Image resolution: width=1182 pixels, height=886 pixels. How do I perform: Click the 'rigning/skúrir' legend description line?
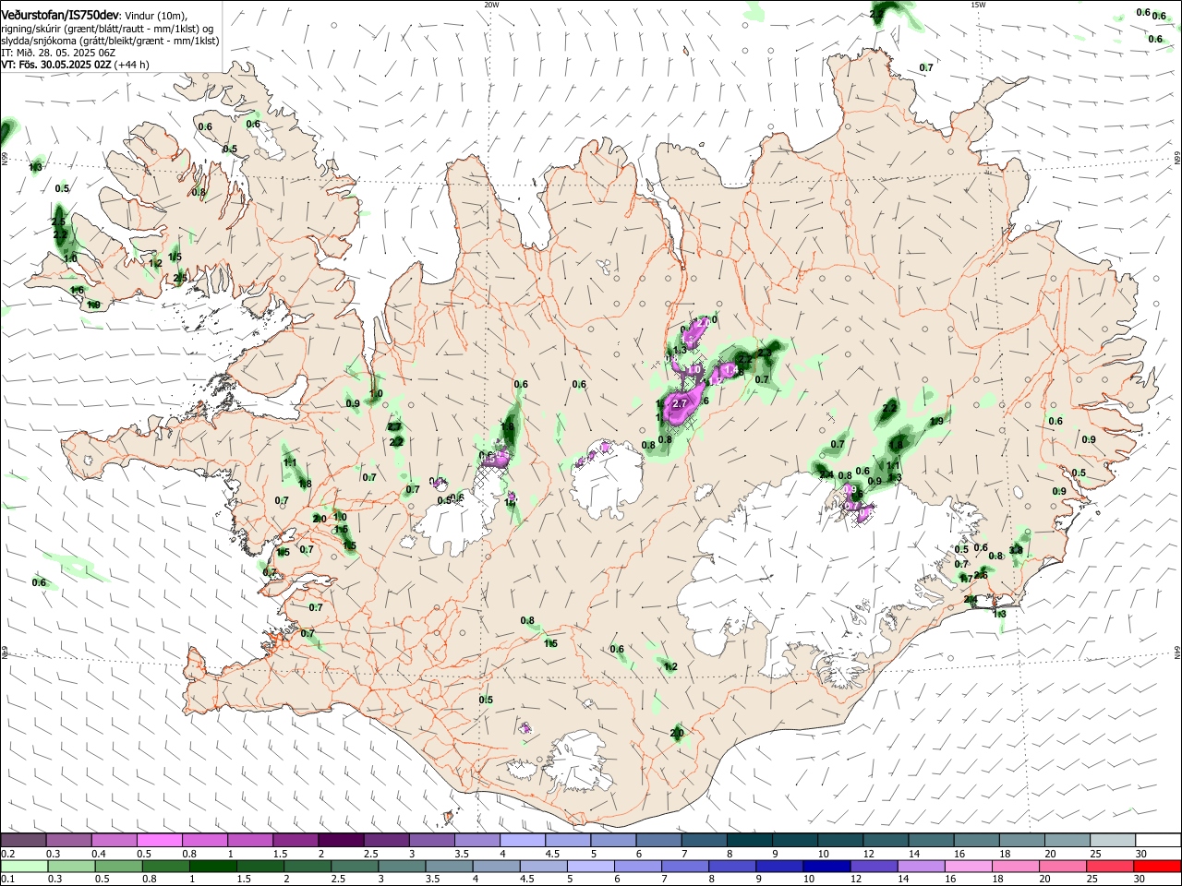point(107,29)
